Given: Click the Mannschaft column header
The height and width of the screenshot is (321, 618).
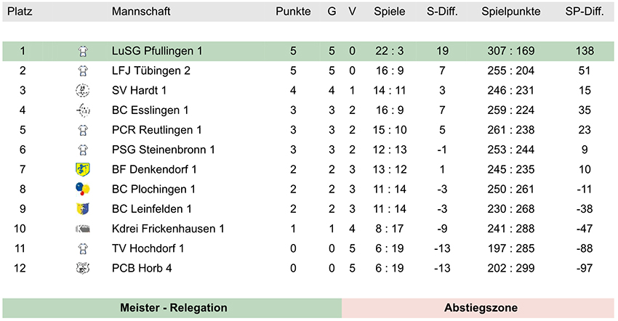Looking at the screenshot, I should (141, 12).
